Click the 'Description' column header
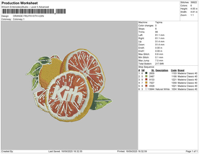 click(162, 70)
